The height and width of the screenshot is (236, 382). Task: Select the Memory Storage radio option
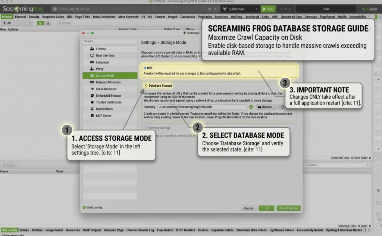pos(145,128)
